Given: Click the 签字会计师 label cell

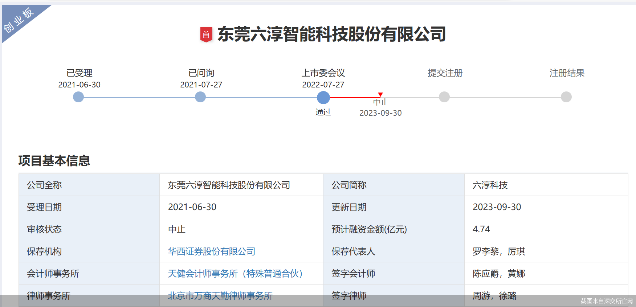Looking at the screenshot, I should pyautogui.click(x=394, y=273).
